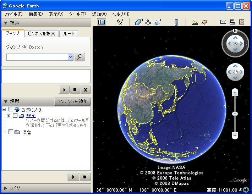Click the zoom out minus button
Image resolution: width=252 pixels, height=194 pixels.
[235, 135]
